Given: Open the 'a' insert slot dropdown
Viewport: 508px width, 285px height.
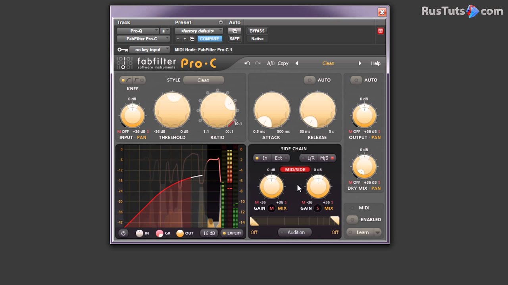Looking at the screenshot, I should 165,31.
